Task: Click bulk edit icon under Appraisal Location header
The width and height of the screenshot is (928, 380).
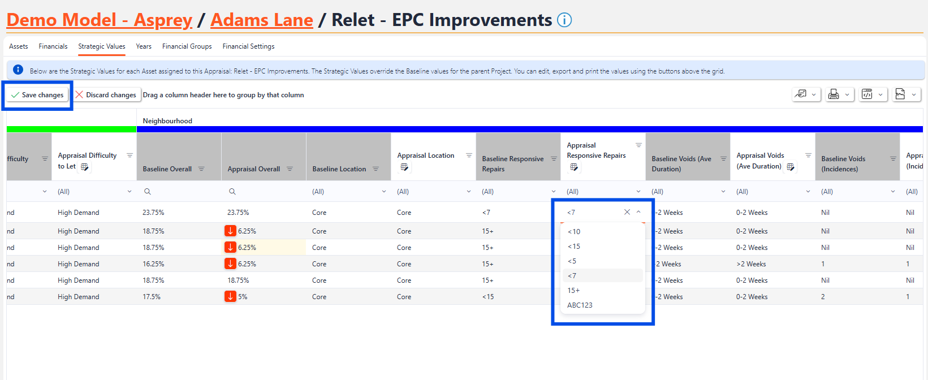Action: [404, 167]
